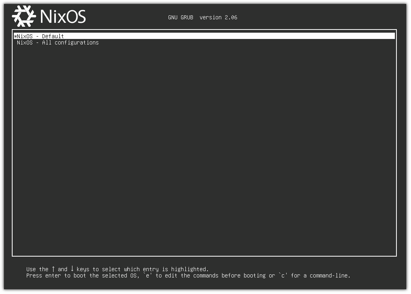Click the NixOS wordmark next to the snowflake
Screen dimensions: 411x294
point(63,17)
